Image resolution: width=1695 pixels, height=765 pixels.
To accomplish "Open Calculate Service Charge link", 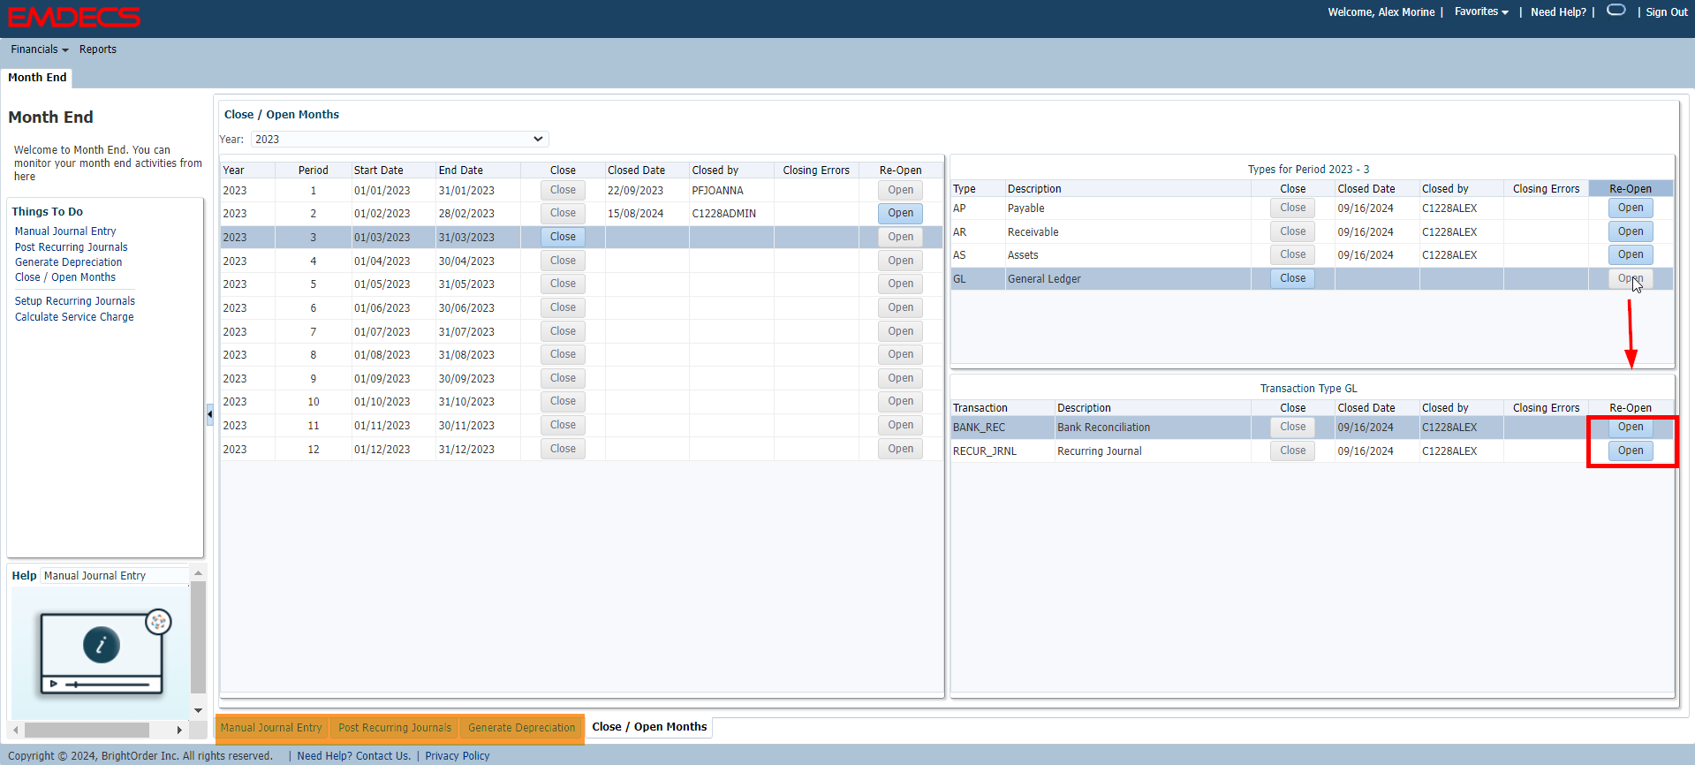I will coord(74,317).
